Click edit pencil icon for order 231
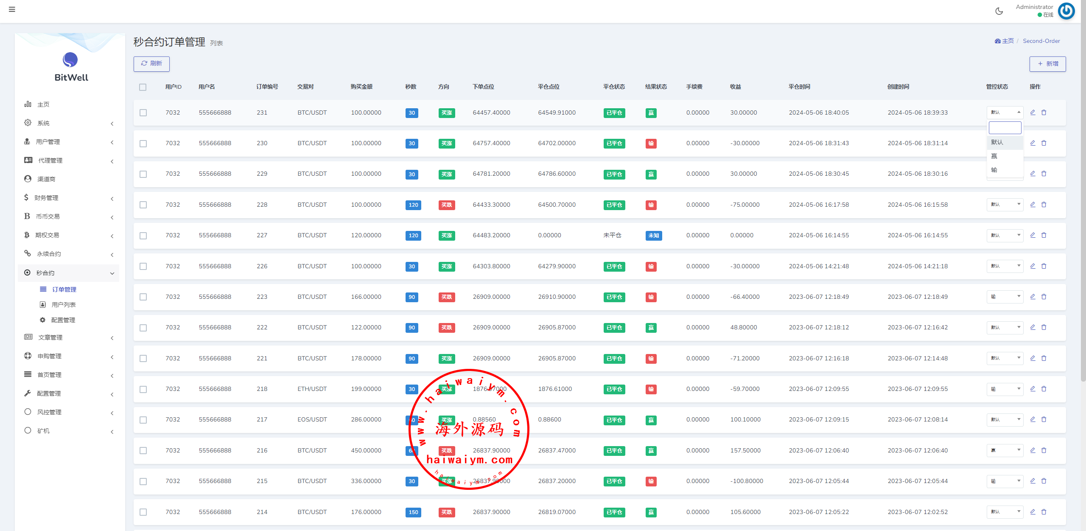The image size is (1086, 531). tap(1033, 112)
